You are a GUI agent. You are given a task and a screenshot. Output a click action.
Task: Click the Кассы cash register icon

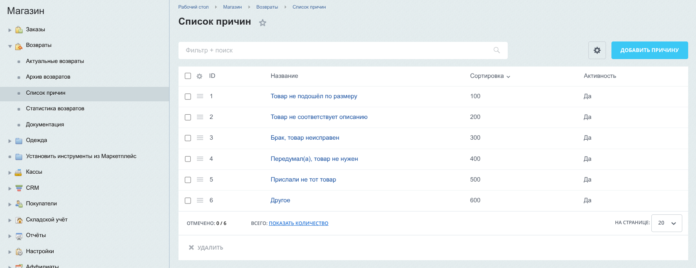[19, 172]
